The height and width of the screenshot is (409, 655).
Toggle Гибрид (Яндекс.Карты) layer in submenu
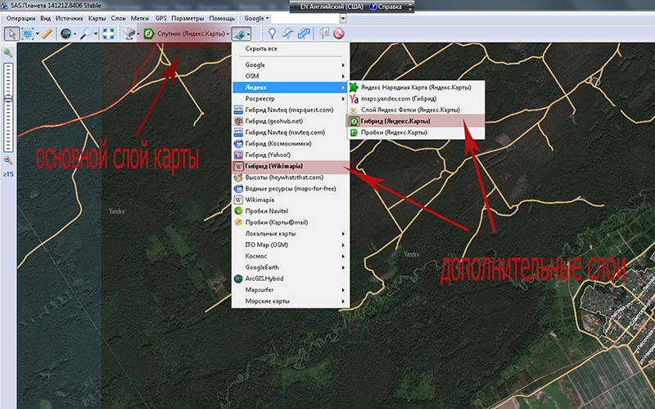tap(416, 121)
